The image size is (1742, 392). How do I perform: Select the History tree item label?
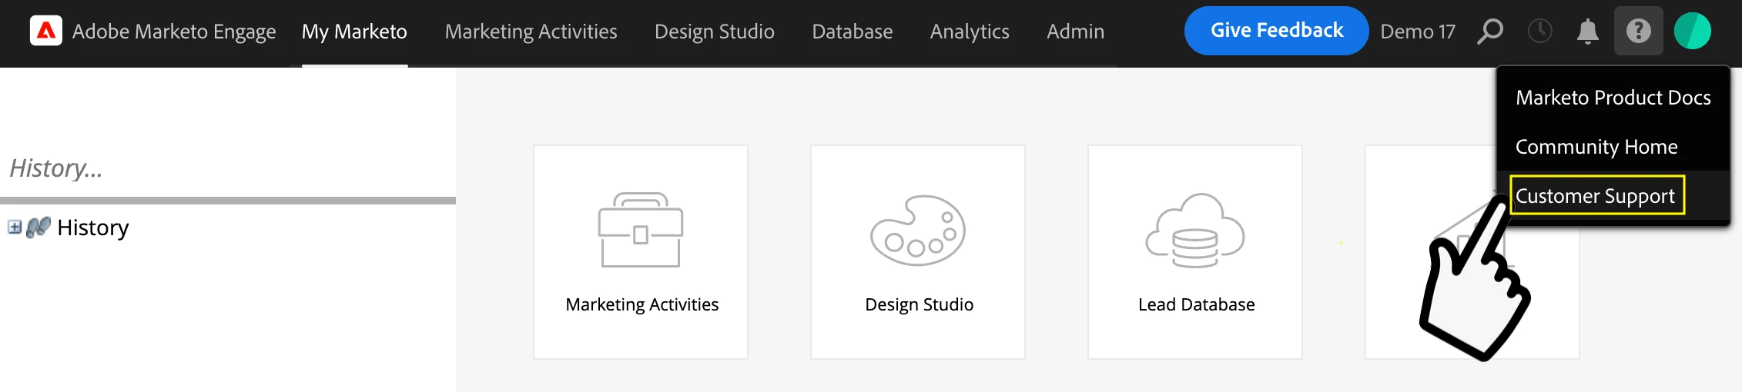(x=92, y=228)
